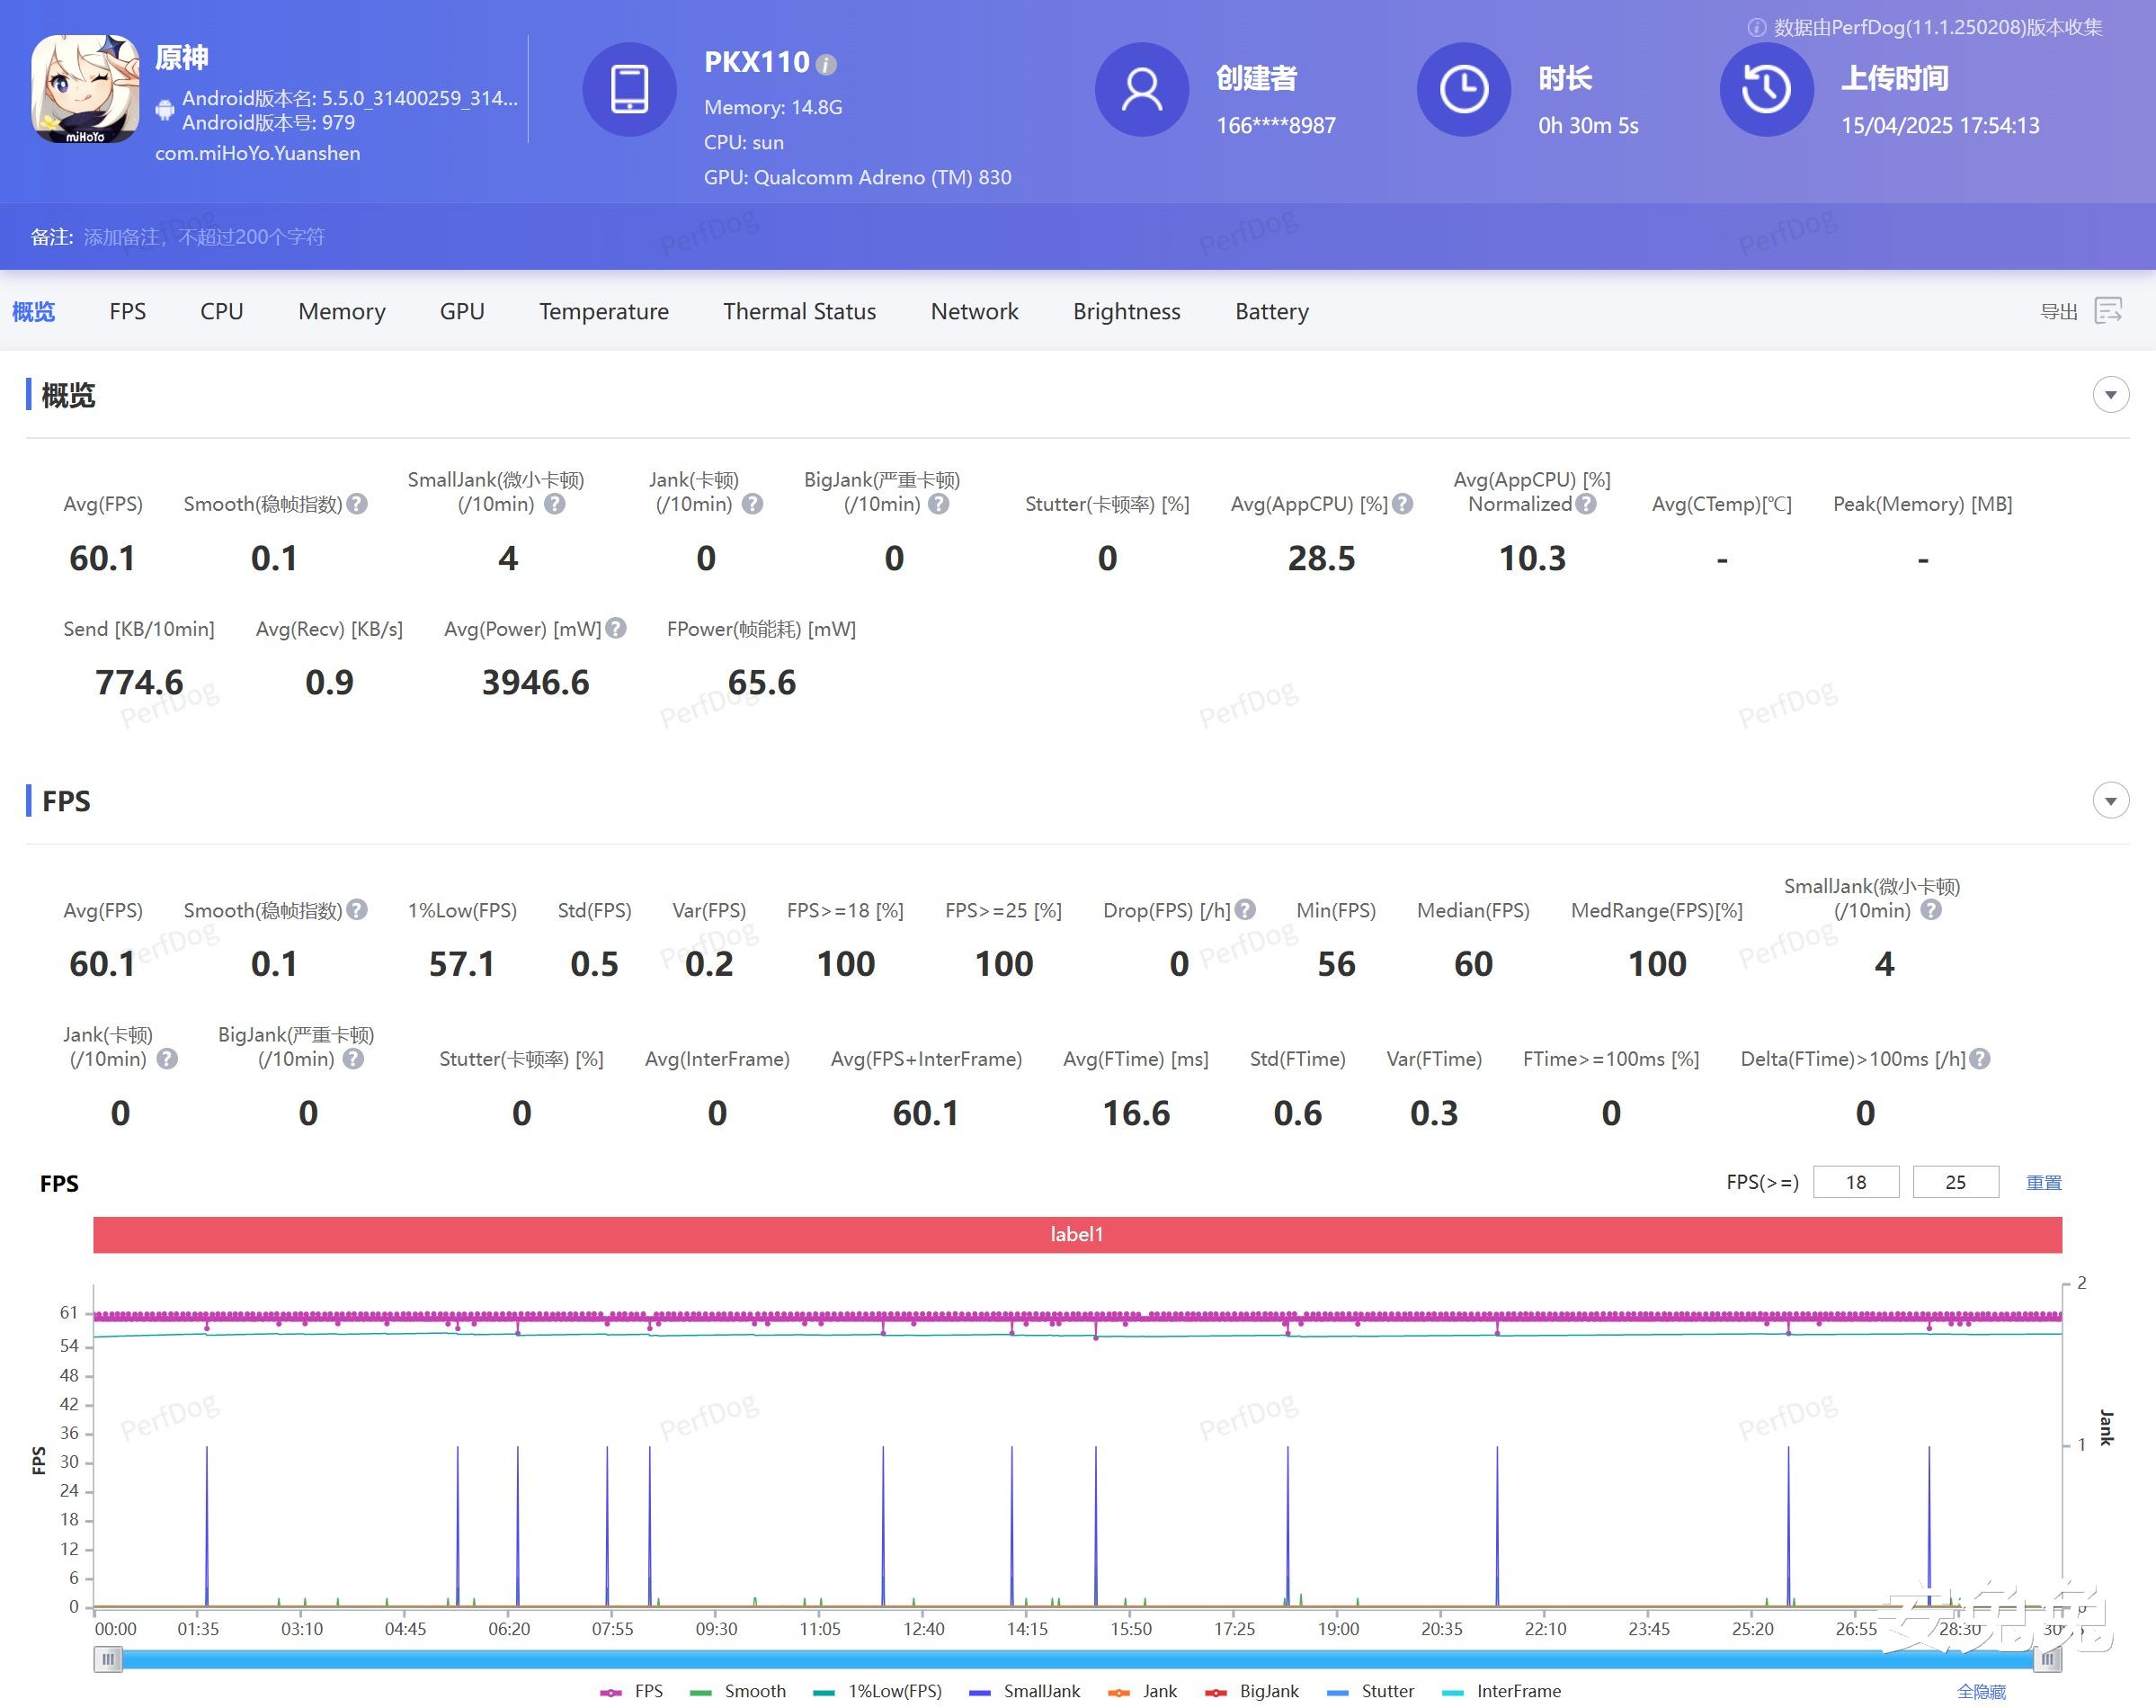Click the info icon beside PKX110
The image size is (2156, 1708).
click(825, 65)
